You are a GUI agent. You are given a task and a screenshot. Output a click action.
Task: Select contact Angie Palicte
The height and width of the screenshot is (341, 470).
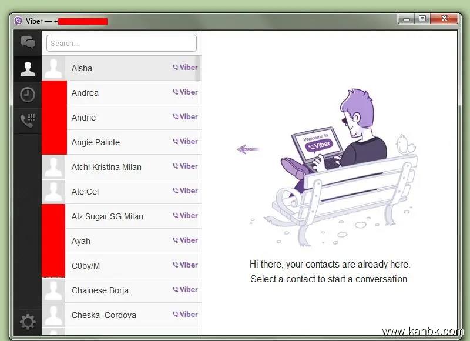click(95, 142)
